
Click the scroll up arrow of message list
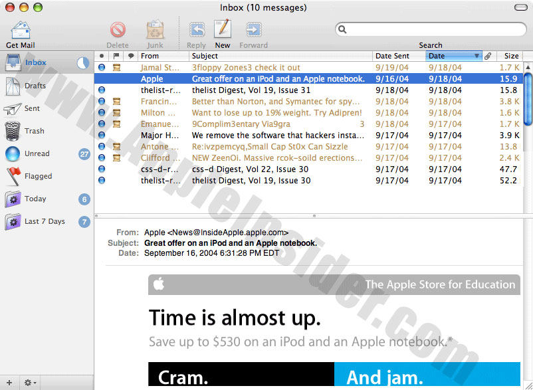528,66
